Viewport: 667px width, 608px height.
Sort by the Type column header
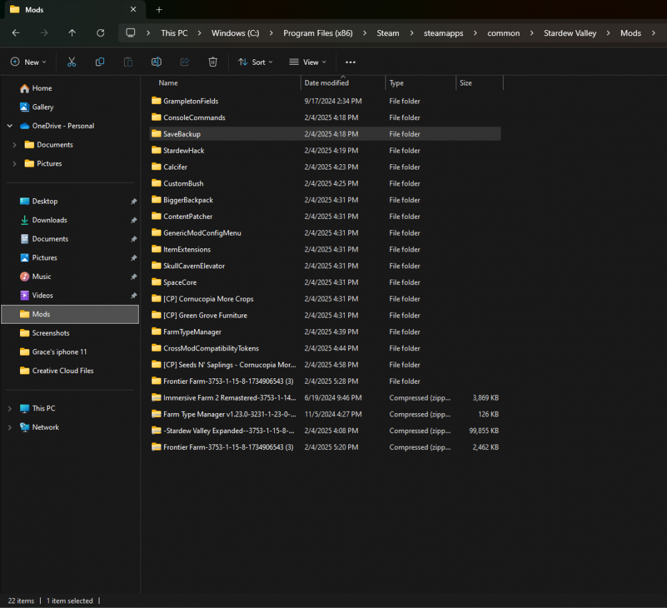[x=421, y=83]
